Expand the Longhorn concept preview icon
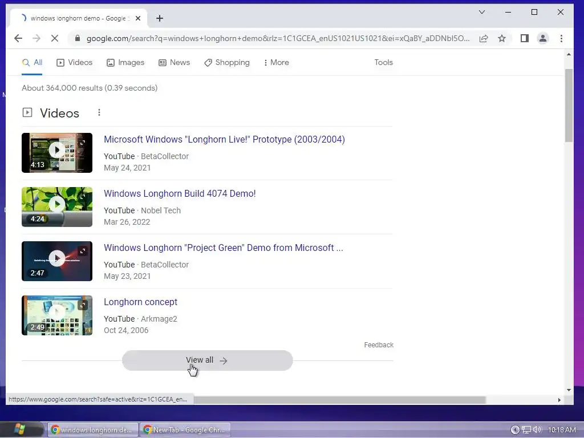This screenshot has height=438, width=584. click(82, 306)
